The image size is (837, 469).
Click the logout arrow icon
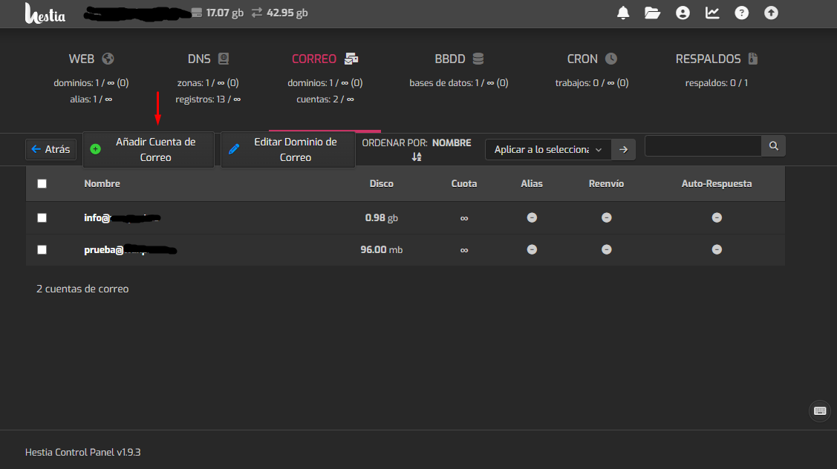(771, 13)
